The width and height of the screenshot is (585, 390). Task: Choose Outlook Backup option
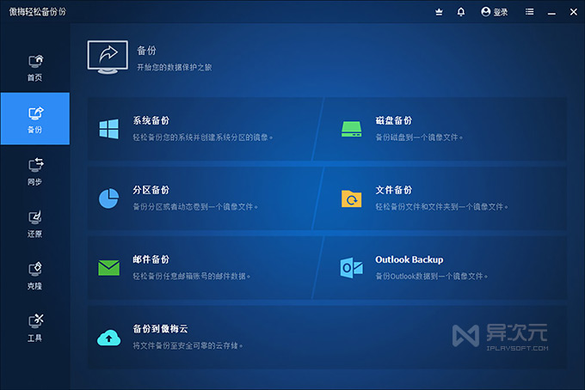coord(440,268)
